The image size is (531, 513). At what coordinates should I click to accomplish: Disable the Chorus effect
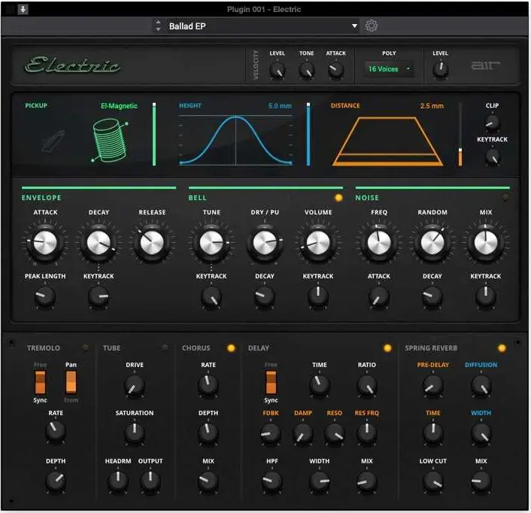point(231,348)
